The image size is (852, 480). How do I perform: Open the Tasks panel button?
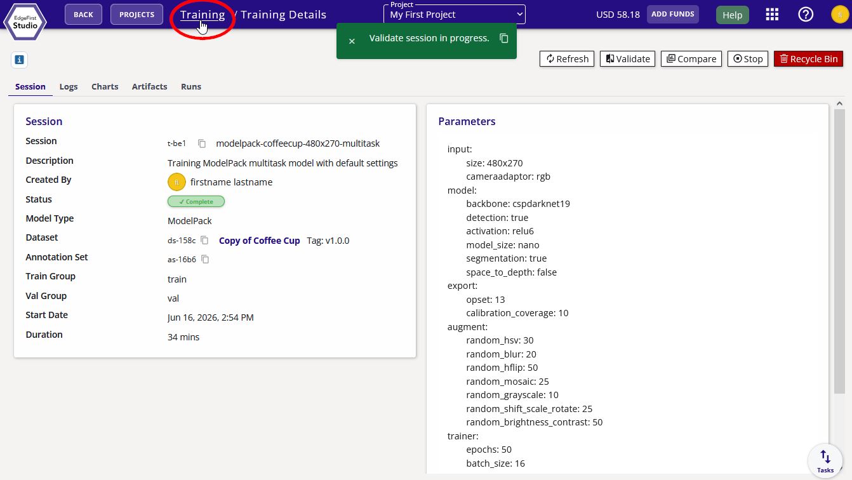point(825,460)
